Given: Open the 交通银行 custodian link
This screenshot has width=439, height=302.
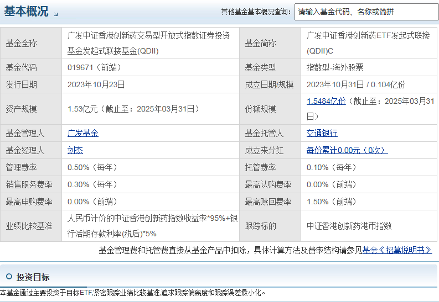Looking at the screenshot, I should (x=322, y=133).
